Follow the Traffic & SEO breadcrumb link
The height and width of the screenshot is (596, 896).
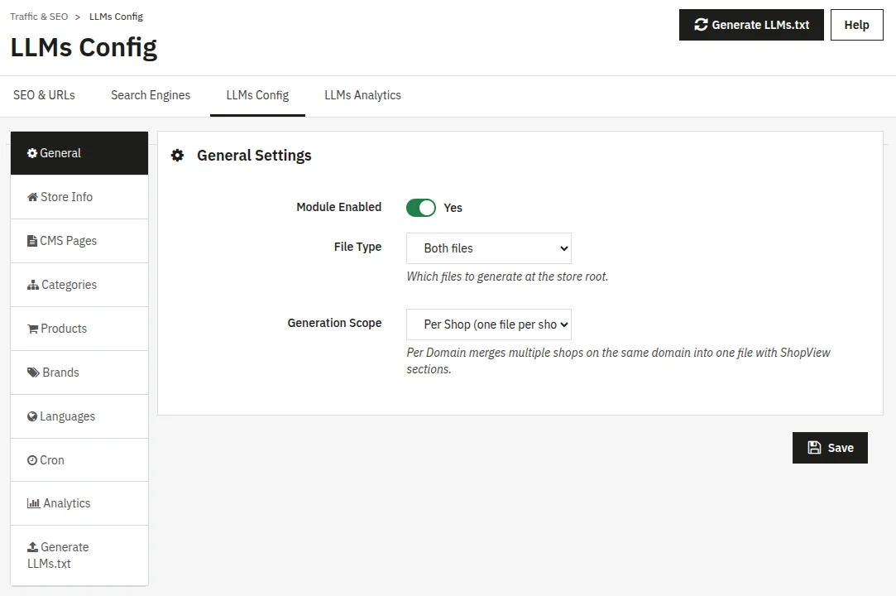(x=39, y=17)
